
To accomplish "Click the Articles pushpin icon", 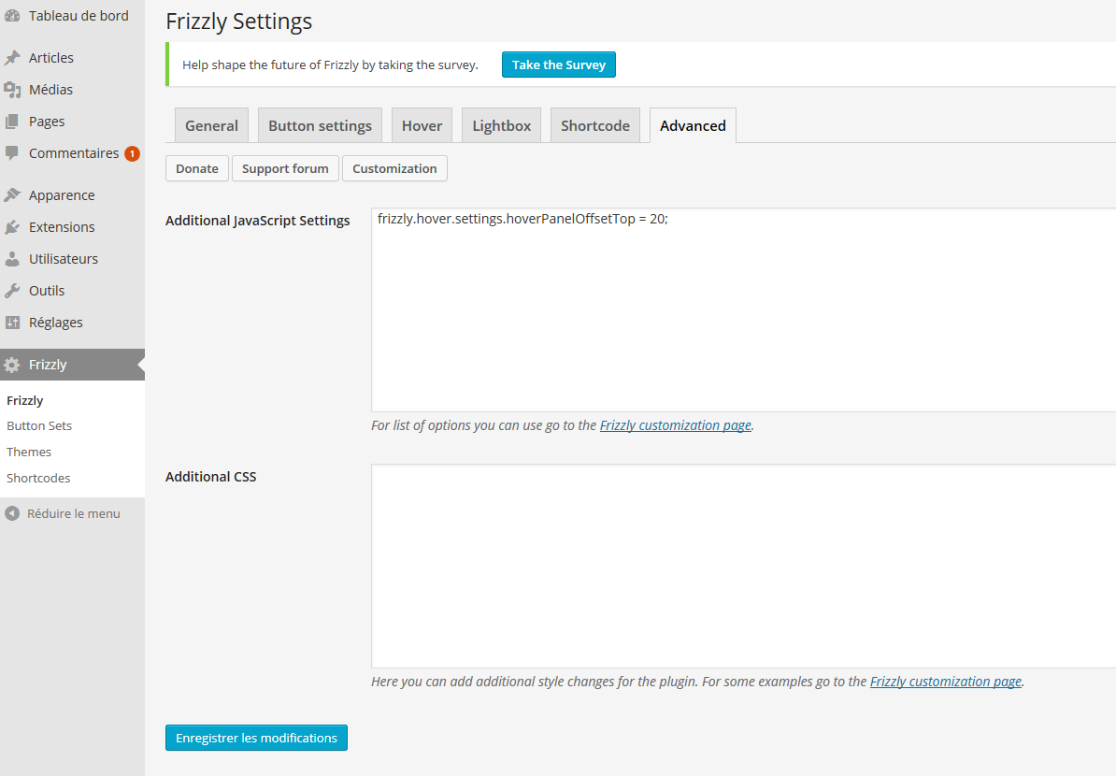I will 12,58.
